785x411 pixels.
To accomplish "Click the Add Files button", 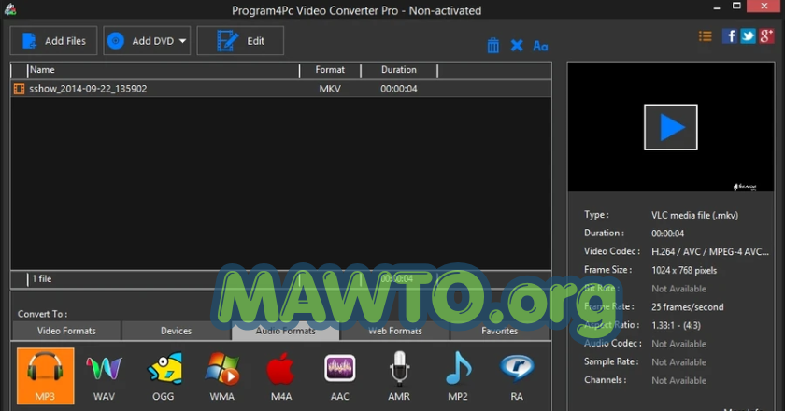I will (53, 40).
